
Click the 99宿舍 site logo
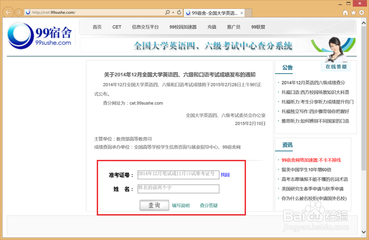coord(39,36)
